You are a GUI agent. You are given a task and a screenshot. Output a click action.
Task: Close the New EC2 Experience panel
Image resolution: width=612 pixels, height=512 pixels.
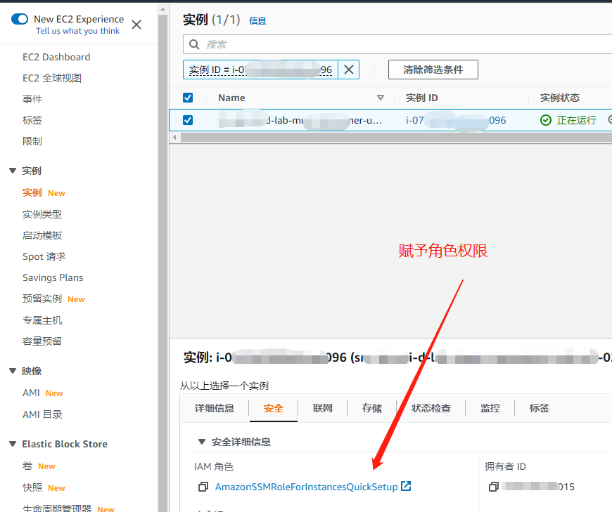(x=136, y=23)
